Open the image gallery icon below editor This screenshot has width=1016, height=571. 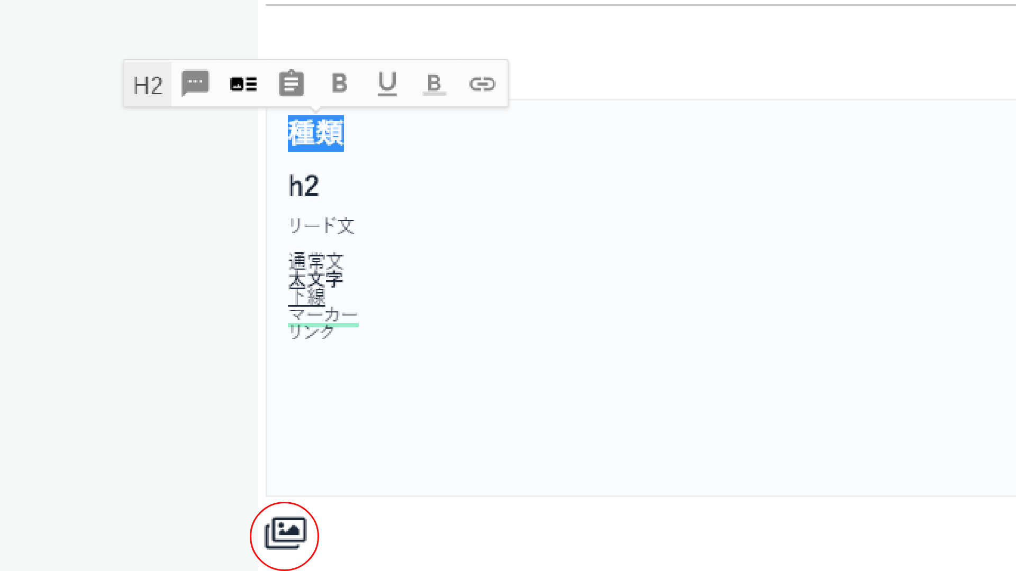tap(285, 533)
